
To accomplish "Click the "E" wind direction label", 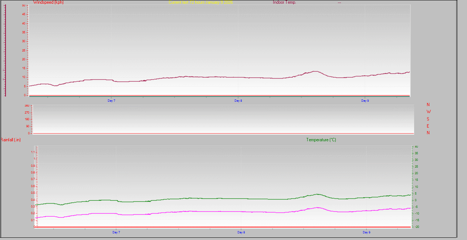I will [428, 126].
